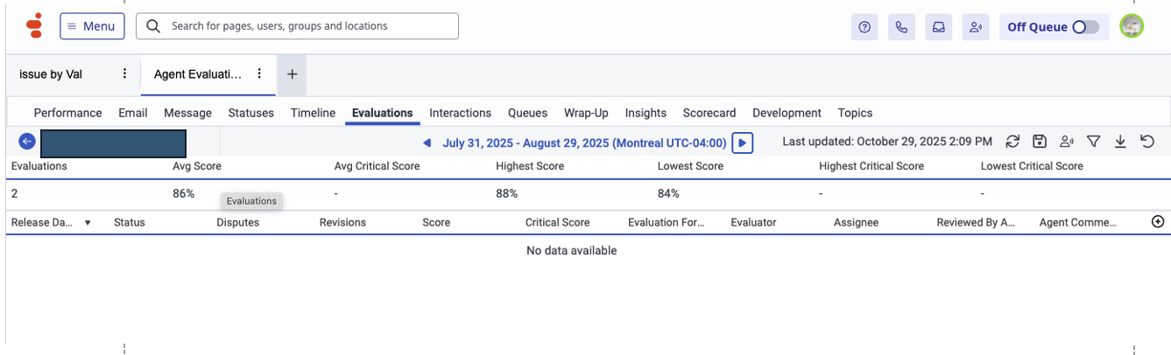The height and width of the screenshot is (355, 1171).
Task: Go to the previous date range
Action: pos(427,143)
